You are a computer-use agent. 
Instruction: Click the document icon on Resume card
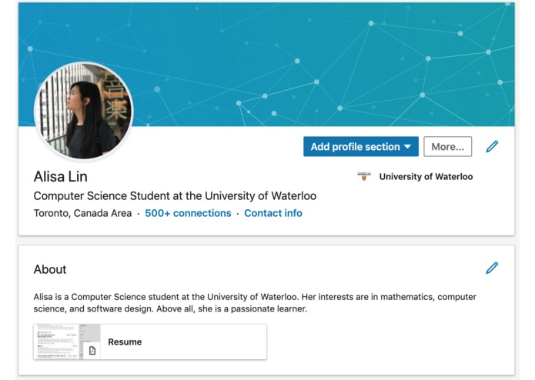(92, 350)
